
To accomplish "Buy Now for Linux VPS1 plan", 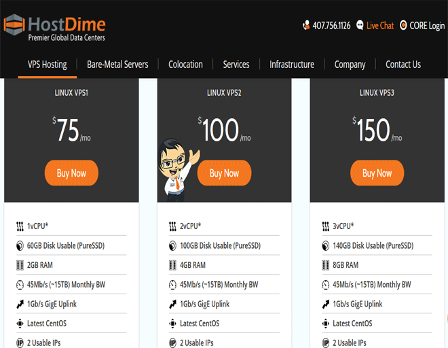I will click(71, 173).
